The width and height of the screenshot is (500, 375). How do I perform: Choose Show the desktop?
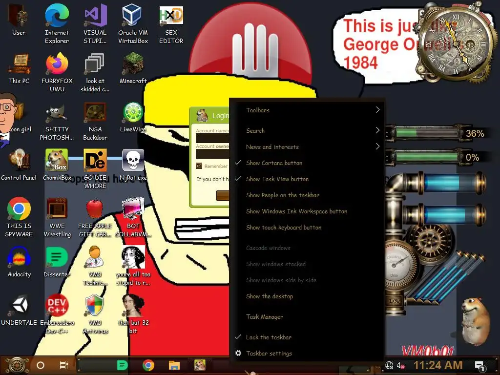click(308, 296)
